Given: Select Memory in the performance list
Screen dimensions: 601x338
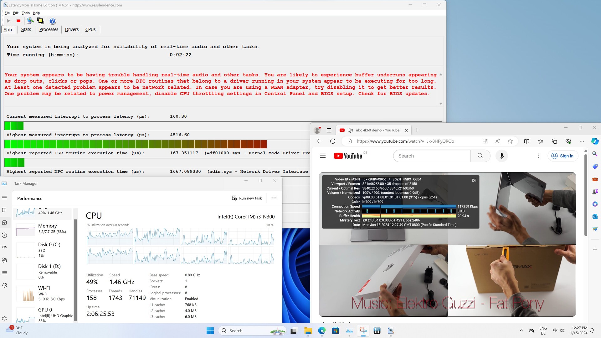Looking at the screenshot, I should point(44,229).
